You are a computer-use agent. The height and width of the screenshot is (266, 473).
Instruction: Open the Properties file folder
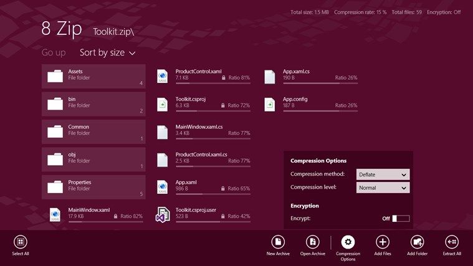click(93, 187)
